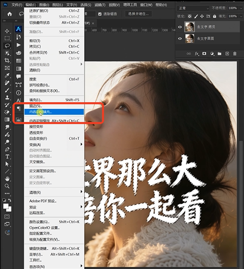Screen dimensions: 244x269
Task: Expand the 首选项(N) submenu
Action: point(54,266)
